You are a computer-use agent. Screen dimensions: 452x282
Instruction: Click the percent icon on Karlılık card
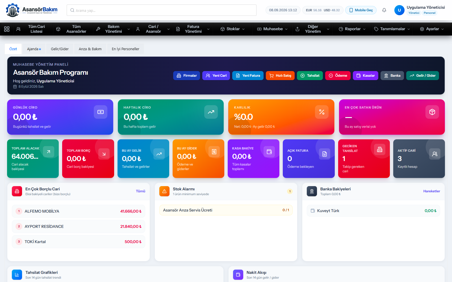click(x=322, y=112)
